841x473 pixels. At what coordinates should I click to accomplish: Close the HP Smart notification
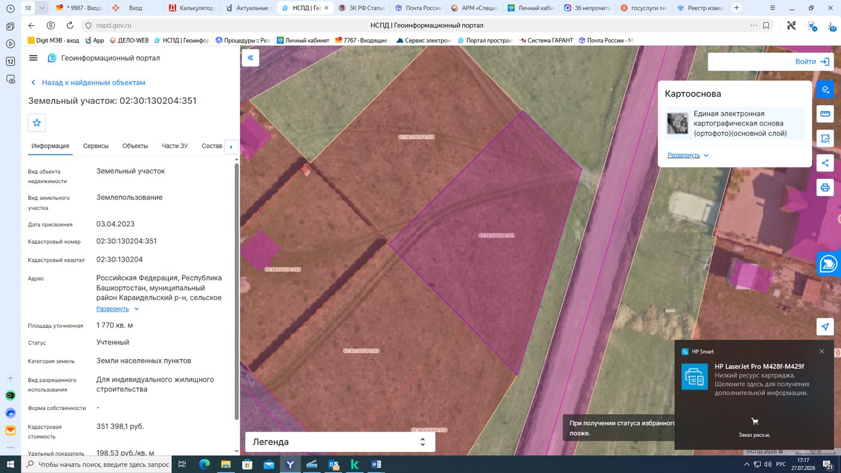point(822,351)
